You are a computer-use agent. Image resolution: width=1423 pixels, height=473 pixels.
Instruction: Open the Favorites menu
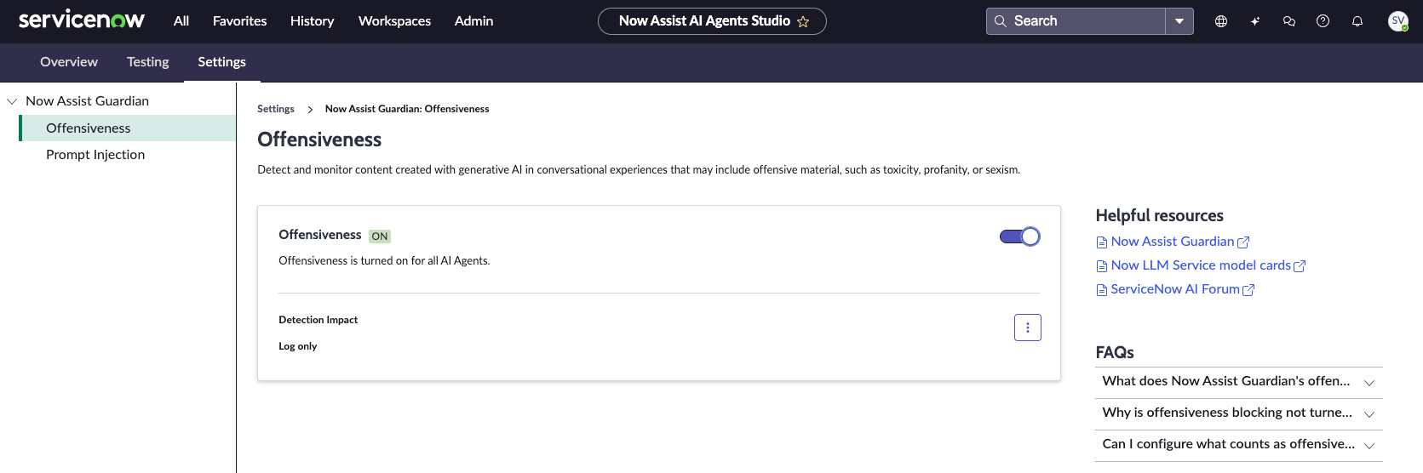[239, 21]
